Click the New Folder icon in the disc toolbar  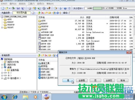point(46,13)
